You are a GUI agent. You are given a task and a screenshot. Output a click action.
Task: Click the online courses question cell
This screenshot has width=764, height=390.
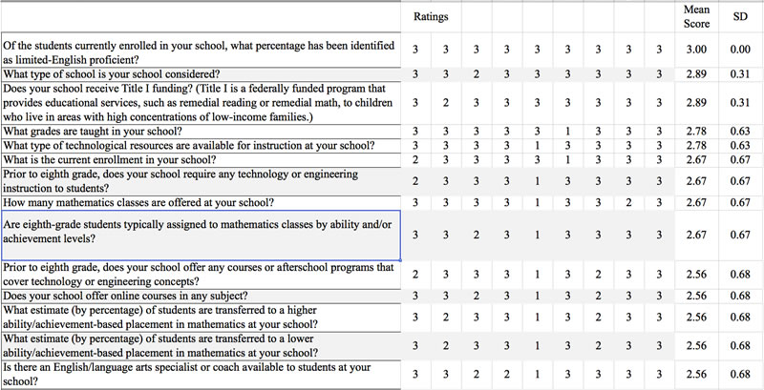199,296
